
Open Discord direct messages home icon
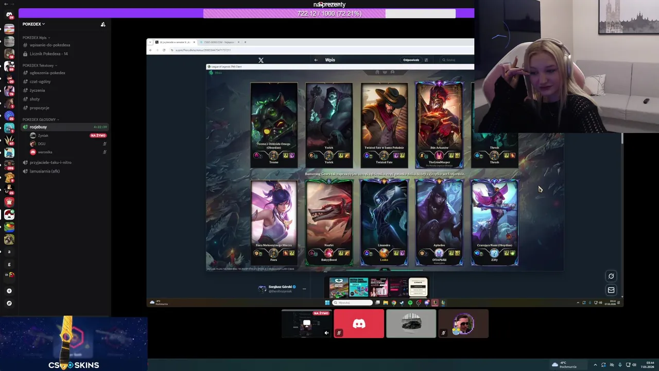(x=9, y=15)
